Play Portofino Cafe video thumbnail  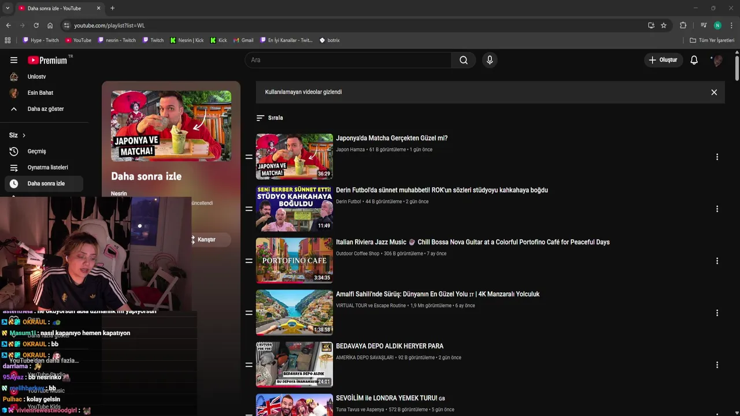pyautogui.click(x=294, y=261)
